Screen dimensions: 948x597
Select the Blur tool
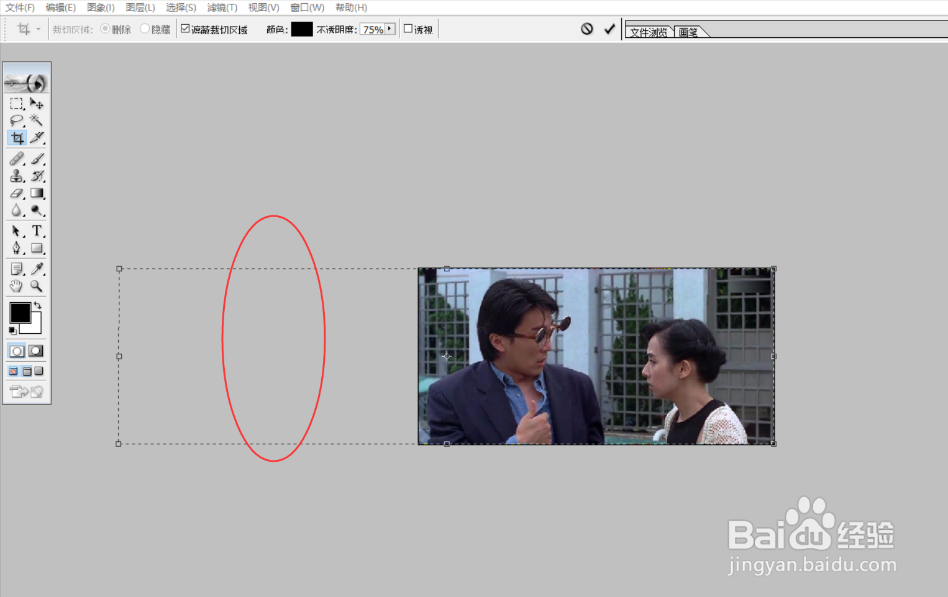tap(17, 211)
